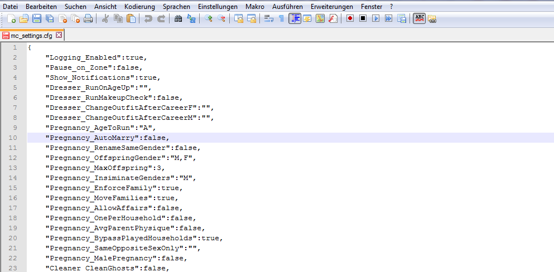The height and width of the screenshot is (272, 554).
Task: Open Function List panel
Action: point(333,19)
